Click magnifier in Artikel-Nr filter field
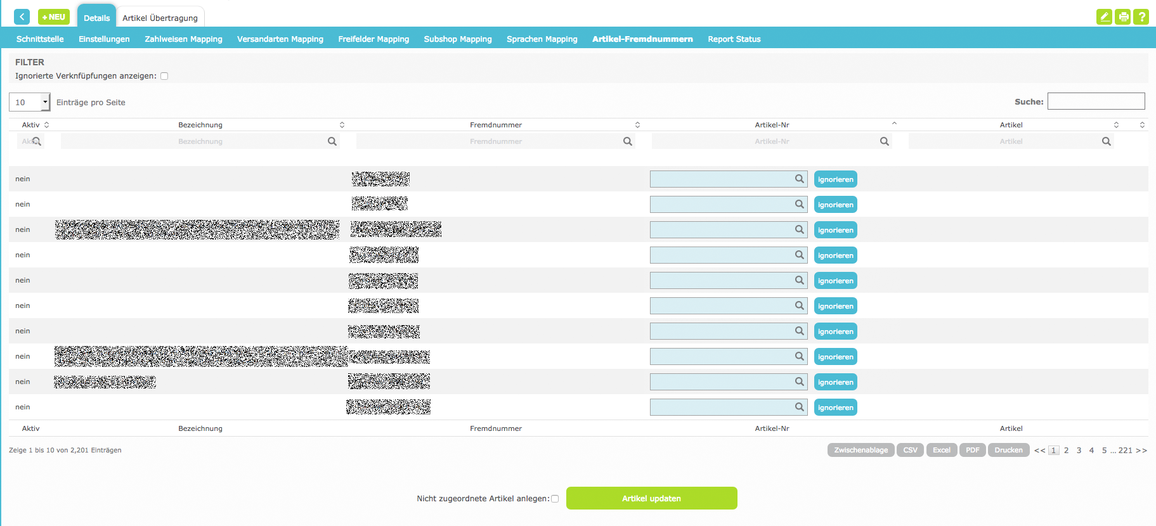 884,141
